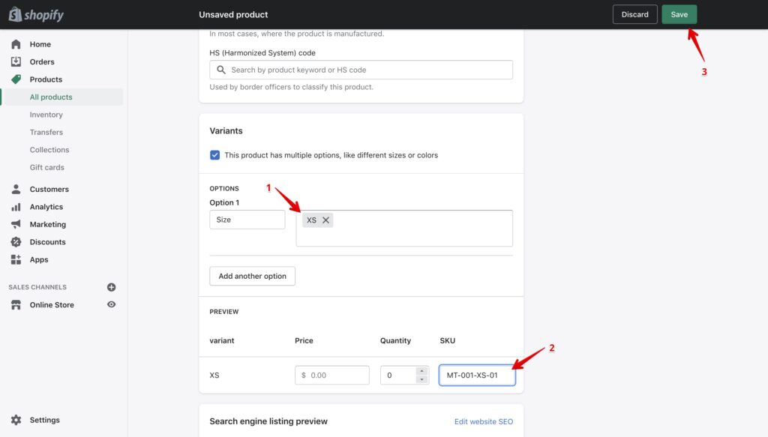Click the Add another option button
Image resolution: width=768 pixels, height=437 pixels.
point(252,276)
